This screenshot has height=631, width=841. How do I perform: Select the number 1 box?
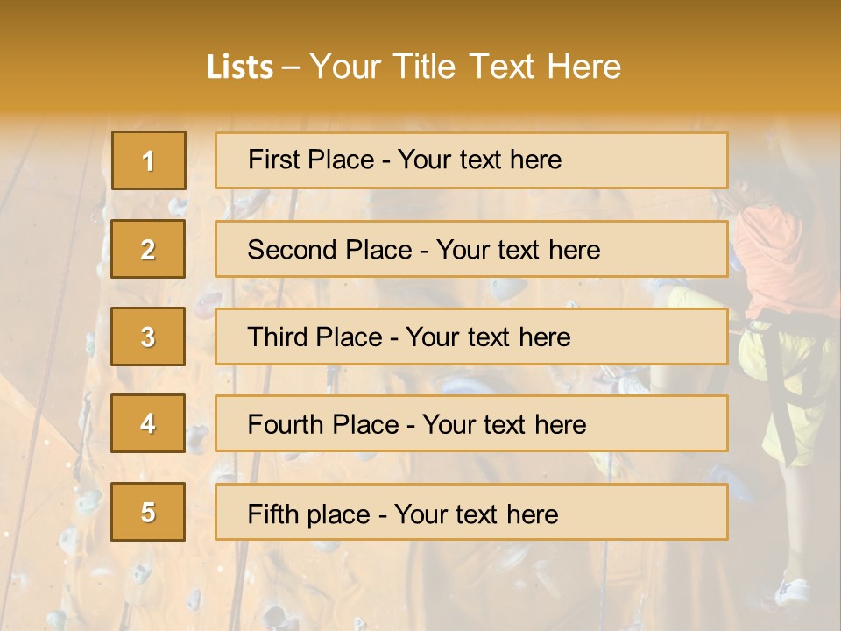click(149, 160)
